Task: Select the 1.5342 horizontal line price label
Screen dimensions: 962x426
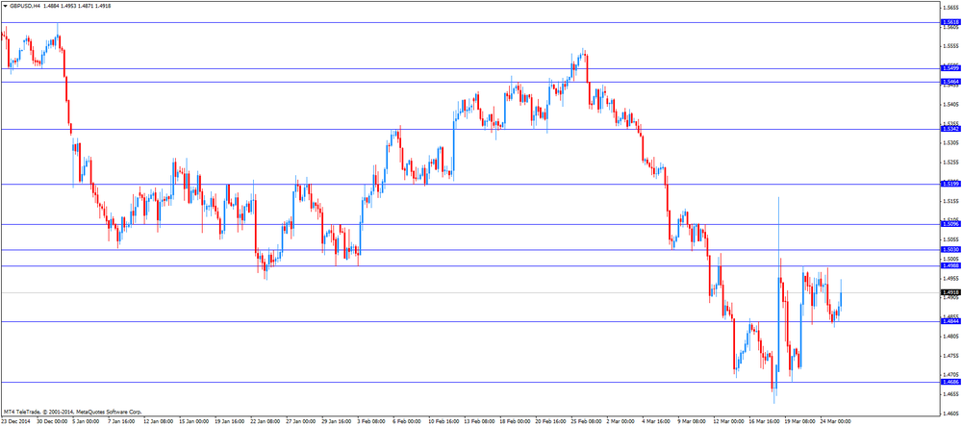Action: (949, 129)
